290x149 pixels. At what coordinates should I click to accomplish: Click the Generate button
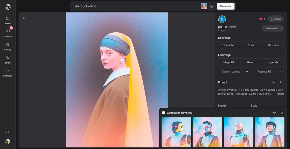[226, 6]
